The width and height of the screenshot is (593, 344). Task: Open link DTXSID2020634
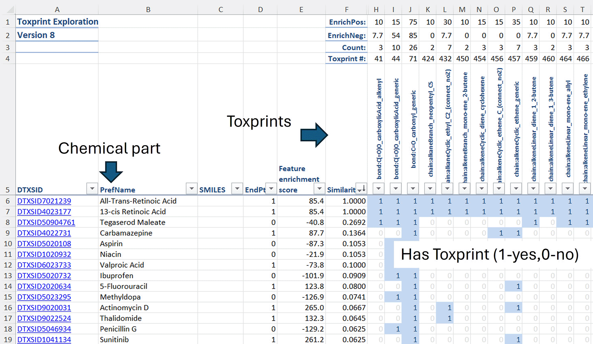pyautogui.click(x=44, y=286)
